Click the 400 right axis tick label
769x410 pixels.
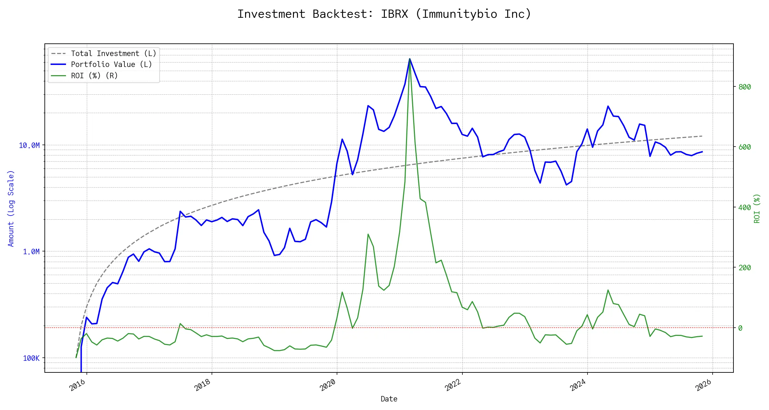point(744,207)
